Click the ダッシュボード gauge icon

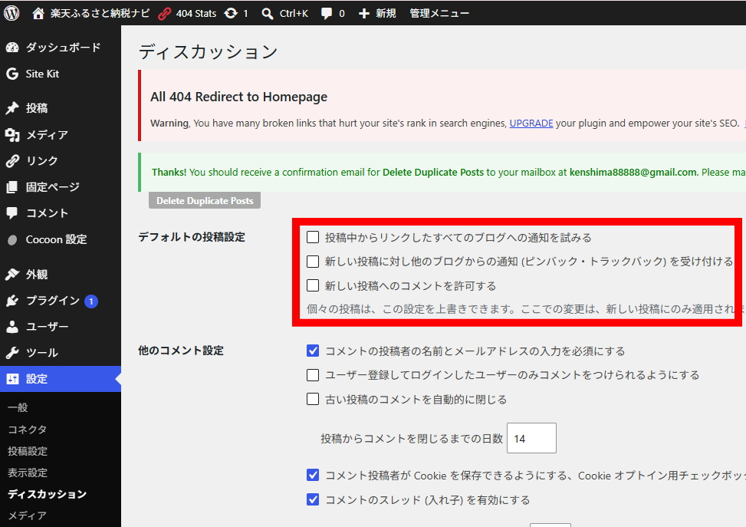(12, 47)
